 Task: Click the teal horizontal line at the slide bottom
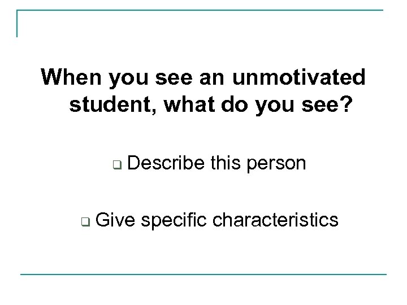tap(203, 274)
